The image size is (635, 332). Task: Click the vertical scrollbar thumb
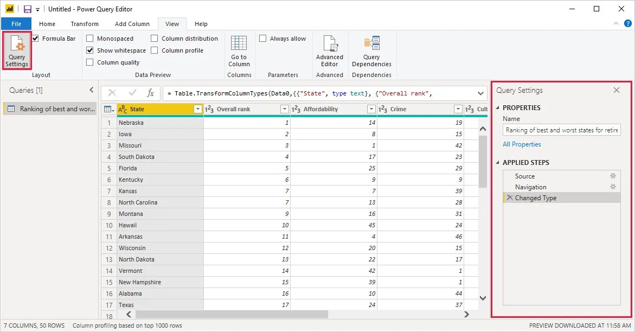pos(483,161)
